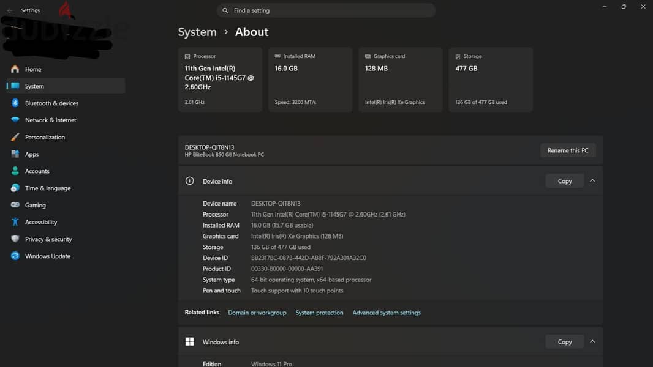The width and height of the screenshot is (653, 367).
Task: Click the Accessibility figure icon
Action: point(15,222)
